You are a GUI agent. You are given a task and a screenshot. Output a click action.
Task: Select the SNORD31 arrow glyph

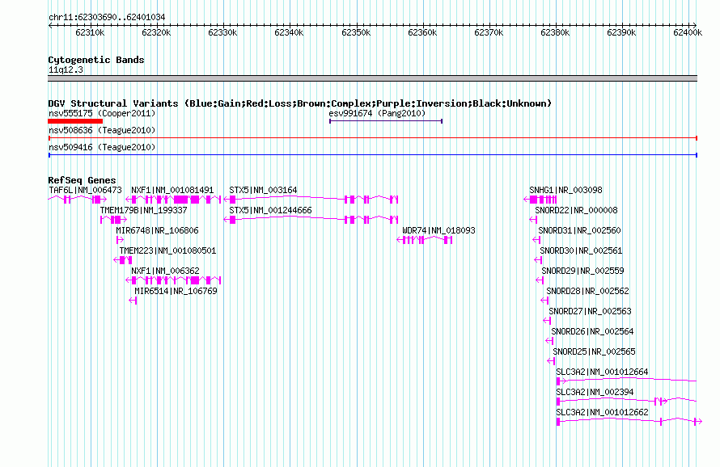(536, 239)
